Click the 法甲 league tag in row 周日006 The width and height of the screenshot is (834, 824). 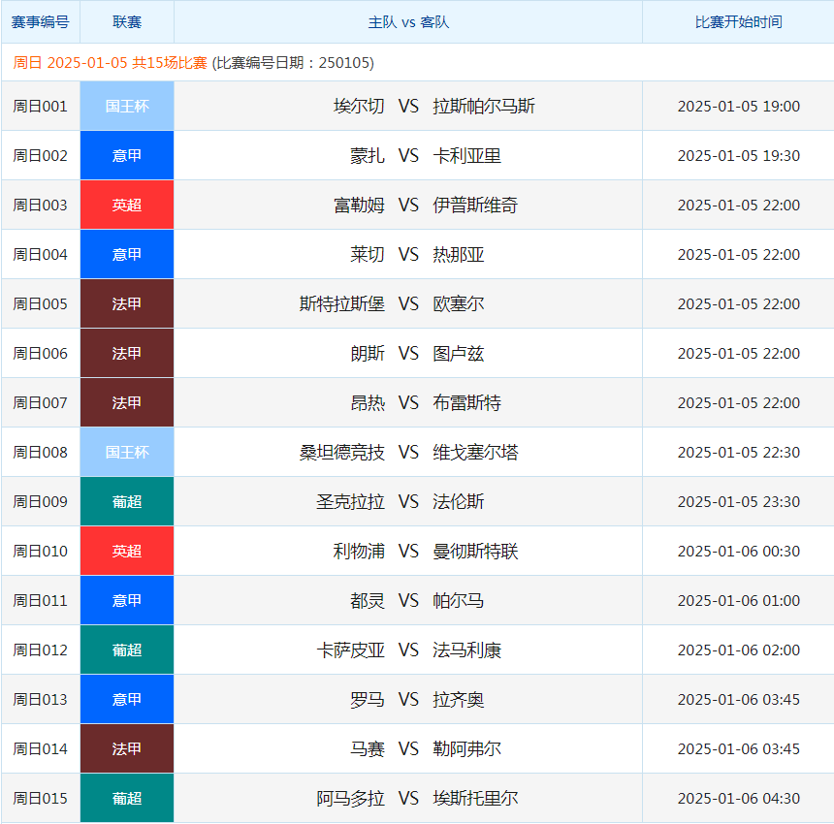[127, 353]
